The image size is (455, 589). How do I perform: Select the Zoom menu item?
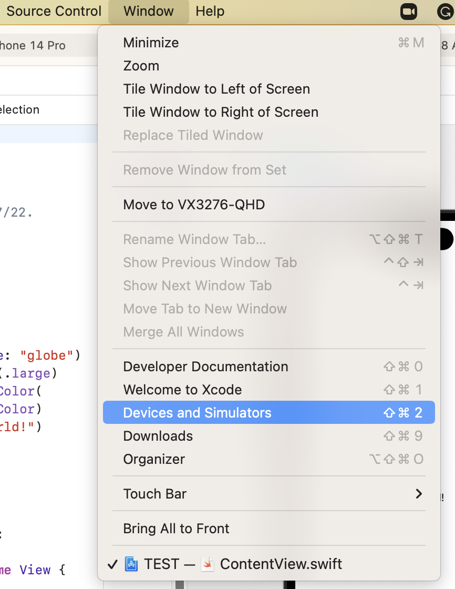click(269, 66)
